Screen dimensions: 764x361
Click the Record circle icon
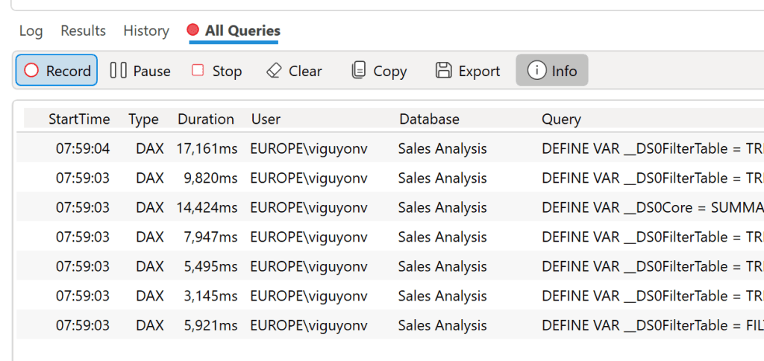point(31,71)
